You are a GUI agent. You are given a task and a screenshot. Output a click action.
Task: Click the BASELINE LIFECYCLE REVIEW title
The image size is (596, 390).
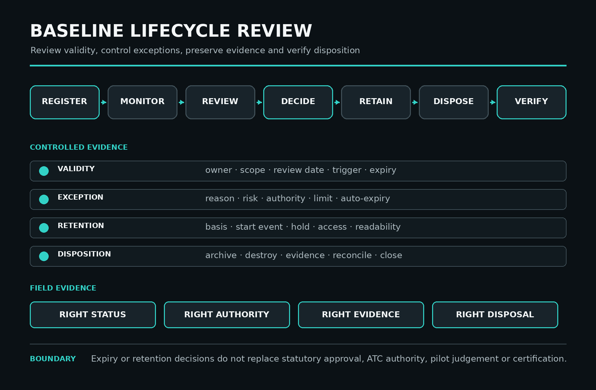[x=171, y=31]
